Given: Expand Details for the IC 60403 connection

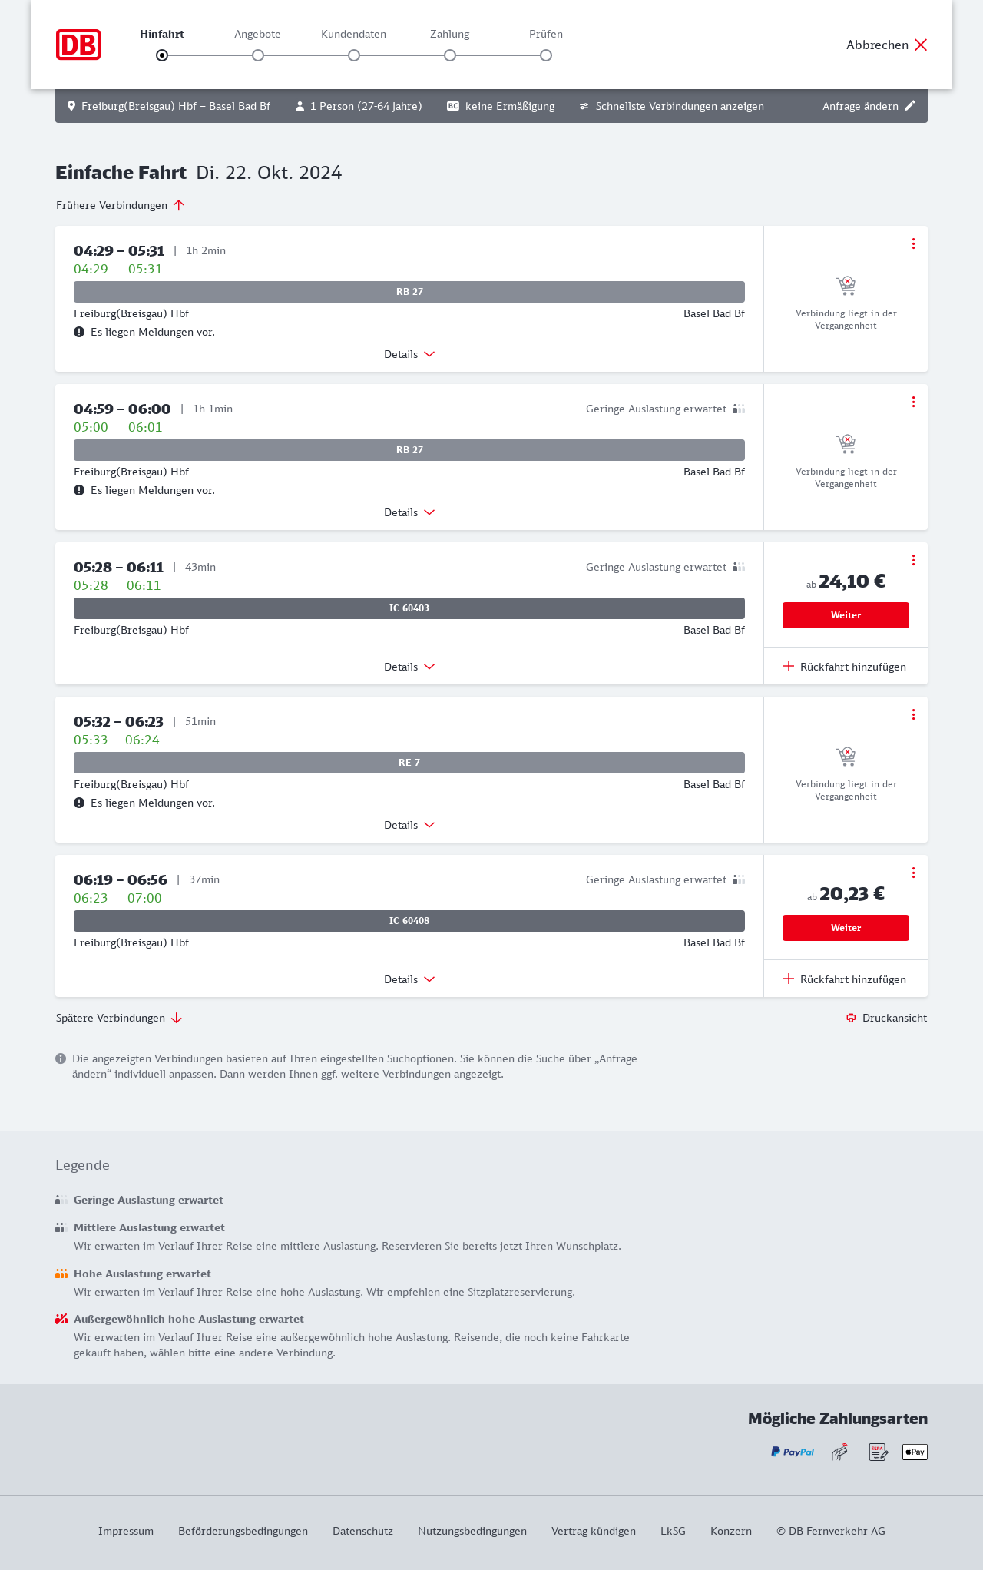Looking at the screenshot, I should pos(409,667).
